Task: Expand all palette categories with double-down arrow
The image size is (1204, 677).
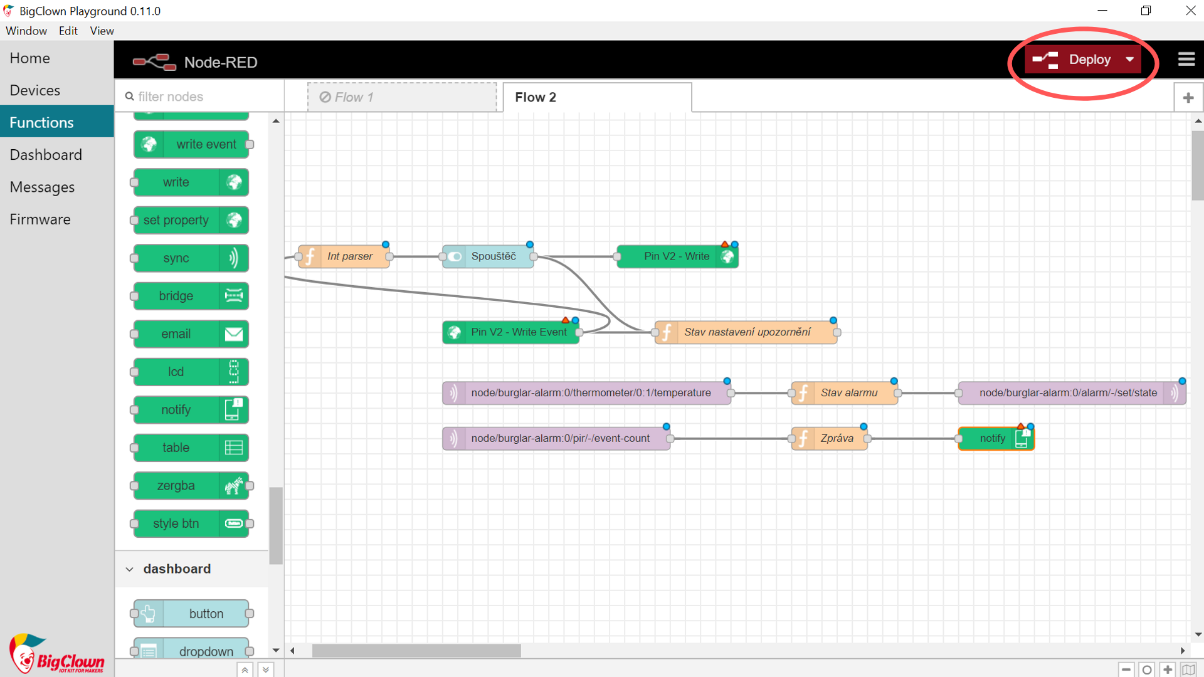Action: point(266,669)
